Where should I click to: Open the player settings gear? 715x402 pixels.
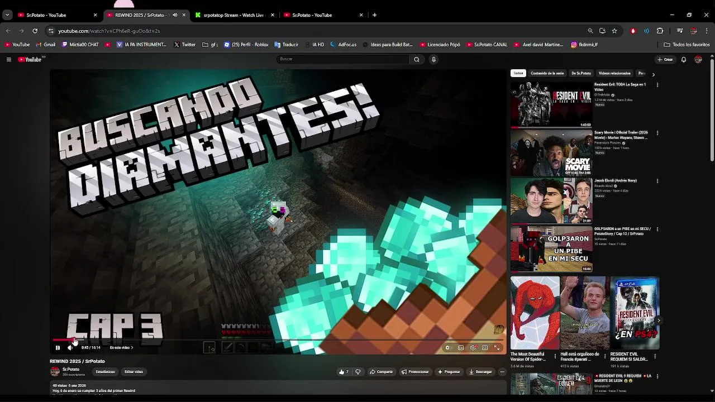(x=473, y=348)
